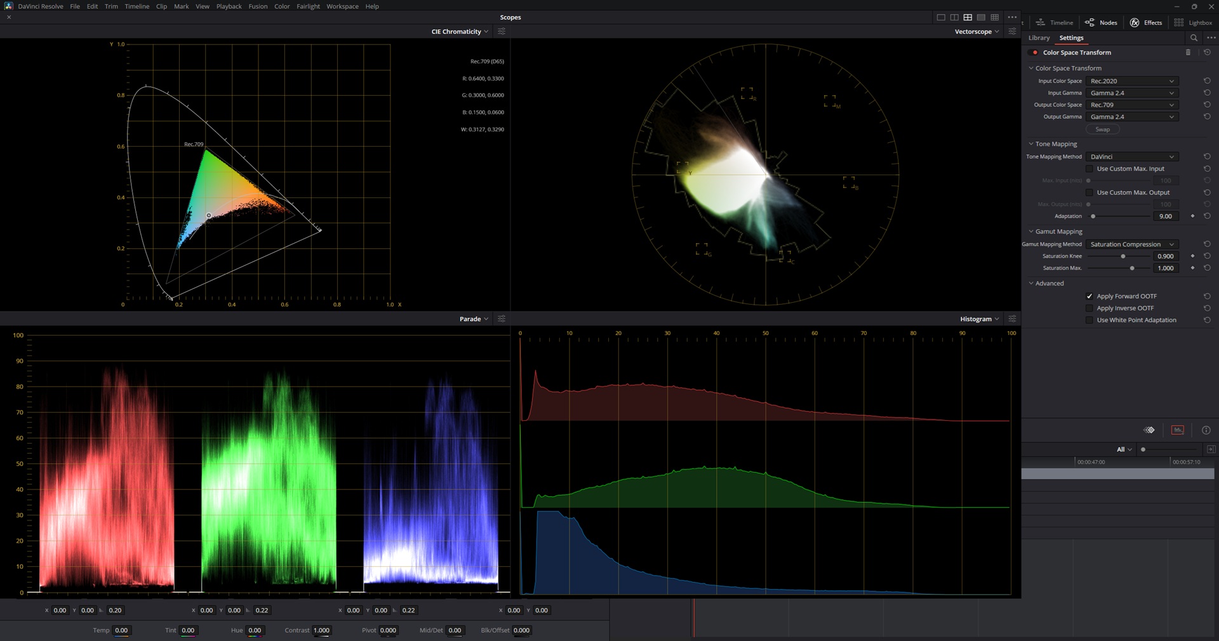Switch to the Library tab
Screen dimensions: 1219x641
1039,38
